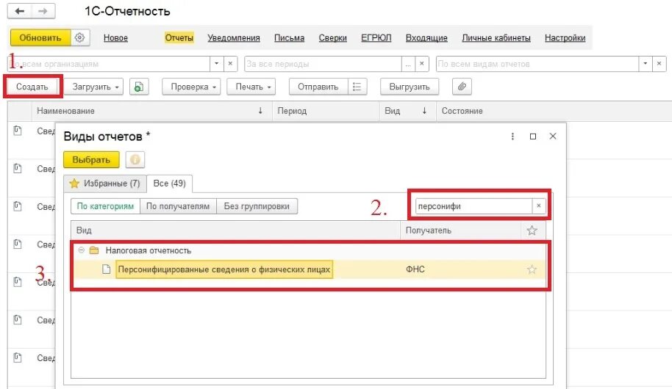Image resolution: width=672 pixels, height=389 pixels.
Task: Click the Выбрать button in the dialog
Action: coord(91,159)
